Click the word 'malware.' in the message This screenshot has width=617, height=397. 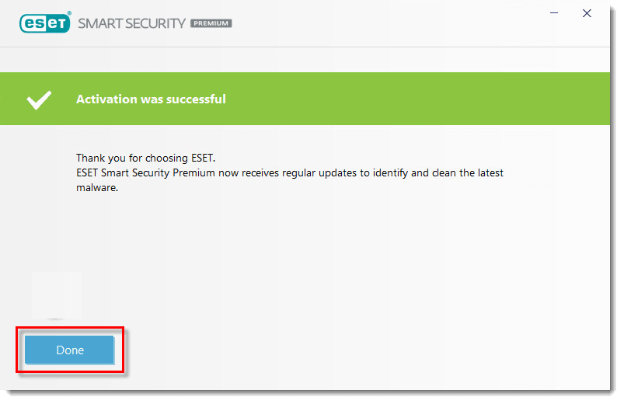point(97,187)
